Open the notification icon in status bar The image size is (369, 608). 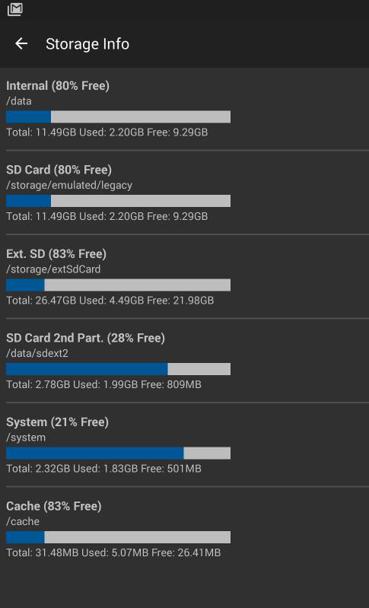[14, 10]
